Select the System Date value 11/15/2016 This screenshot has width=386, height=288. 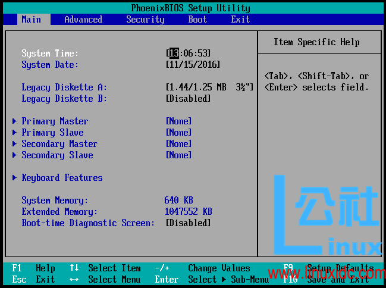tap(193, 64)
